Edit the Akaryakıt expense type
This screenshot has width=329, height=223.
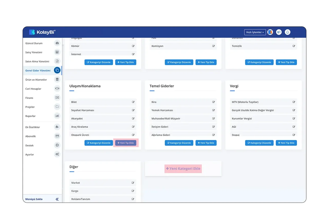click(x=133, y=118)
